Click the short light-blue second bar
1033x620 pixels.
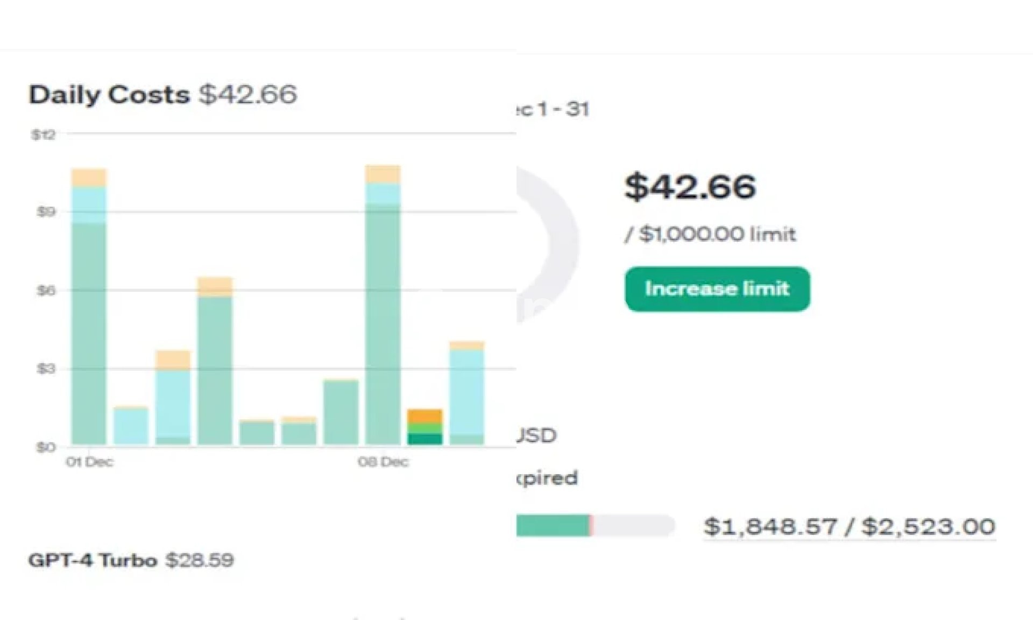[131, 426]
